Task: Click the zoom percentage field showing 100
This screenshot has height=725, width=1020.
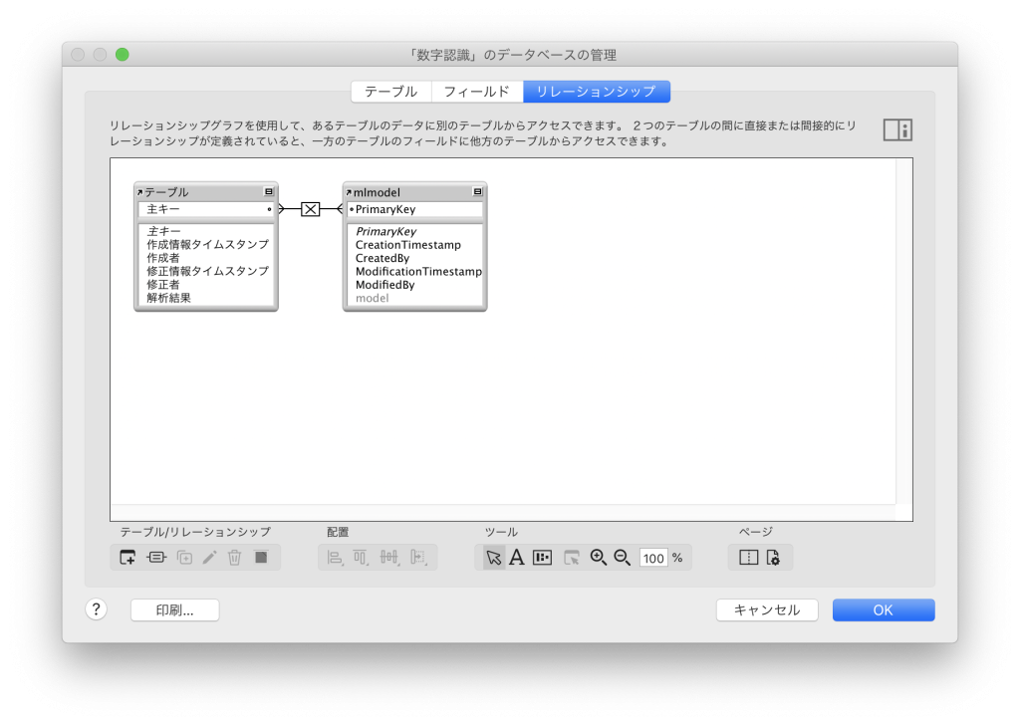Action: (x=653, y=558)
